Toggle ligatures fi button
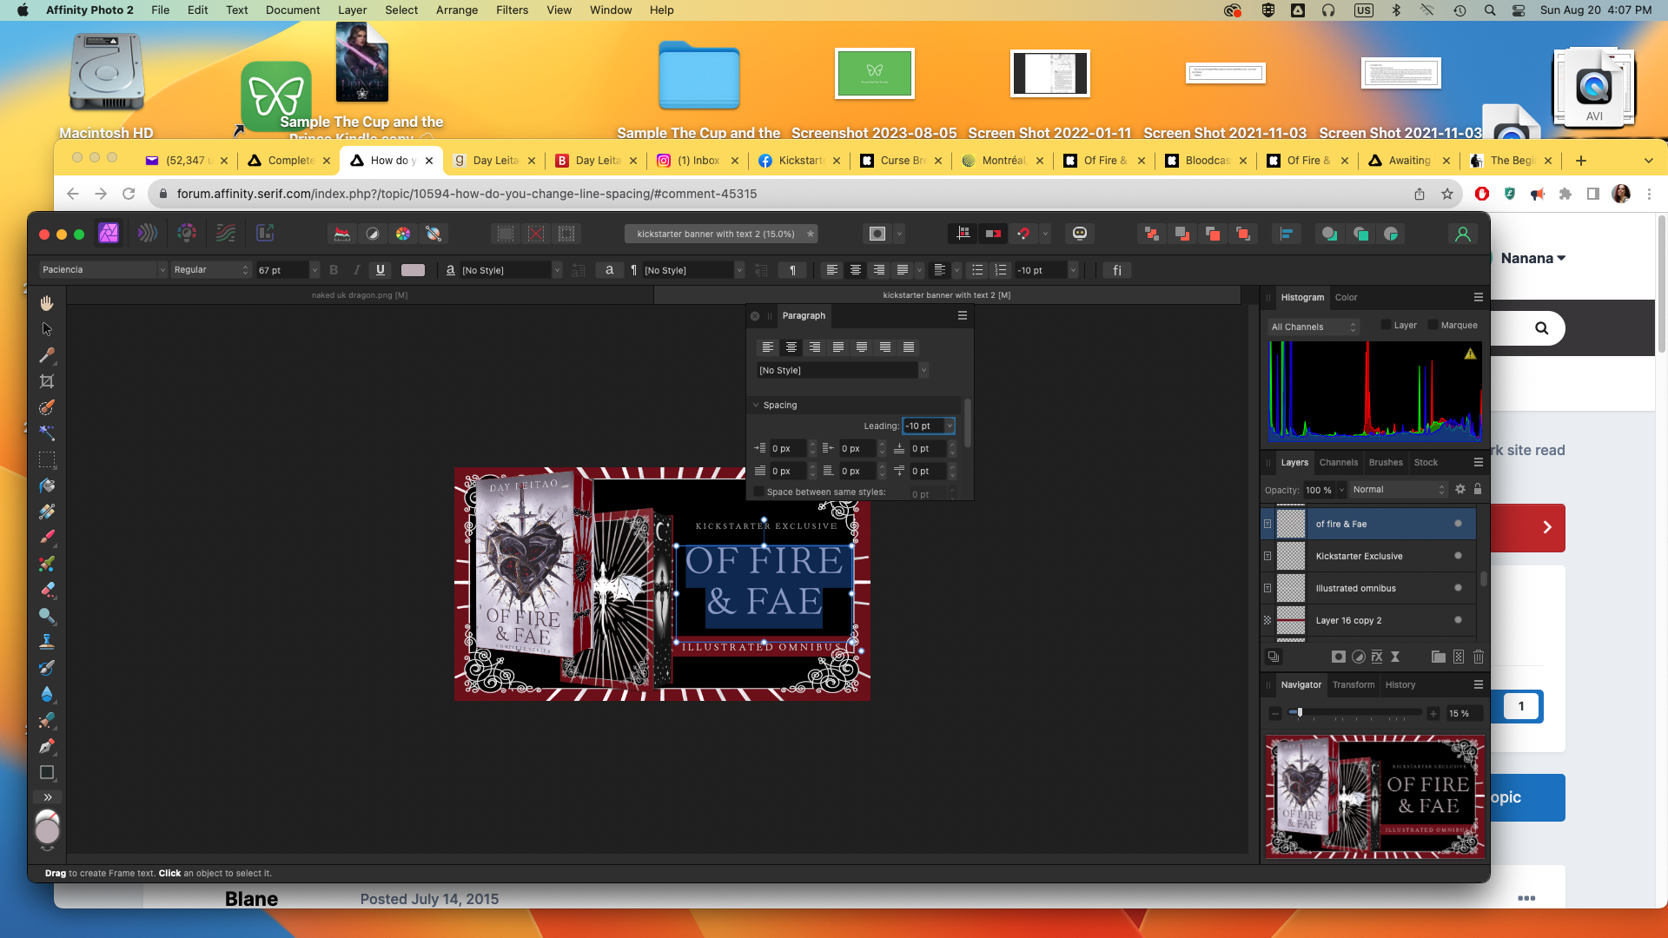1668x938 pixels. coord(1117,270)
